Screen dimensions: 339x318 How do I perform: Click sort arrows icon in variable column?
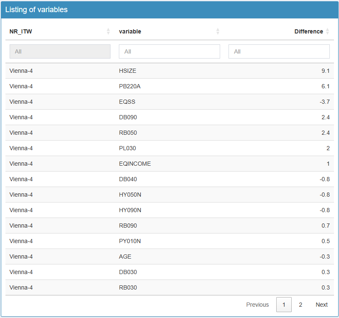click(218, 31)
